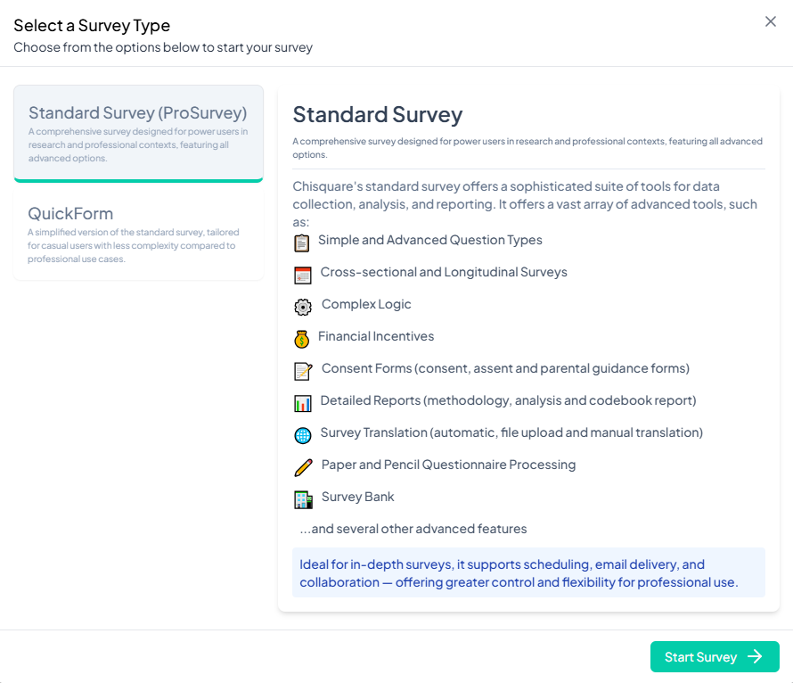Click the Survey Bank spreadsheet icon
Screen dimensions: 793x683
coord(303,498)
